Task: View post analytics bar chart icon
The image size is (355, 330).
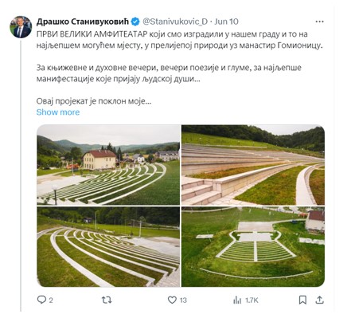Action: [x=237, y=301]
